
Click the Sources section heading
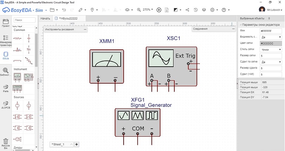click(x=19, y=97)
